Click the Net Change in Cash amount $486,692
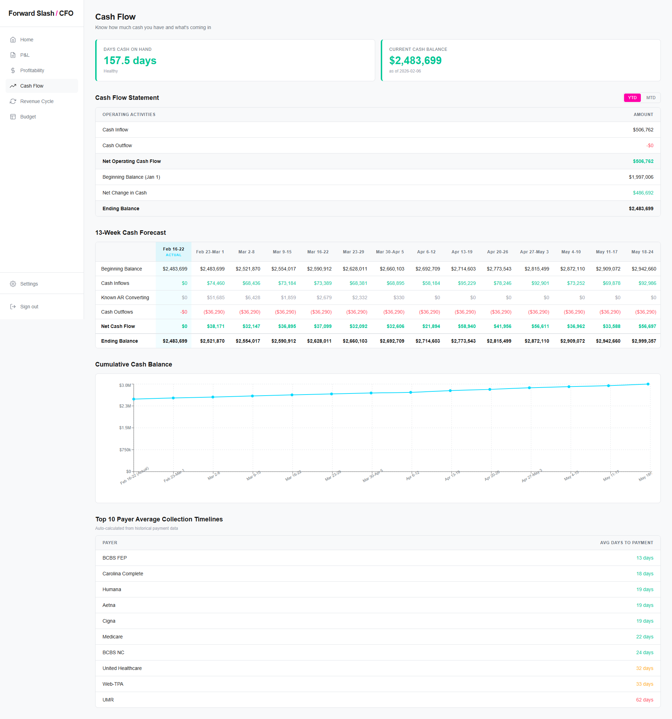 pyautogui.click(x=643, y=193)
